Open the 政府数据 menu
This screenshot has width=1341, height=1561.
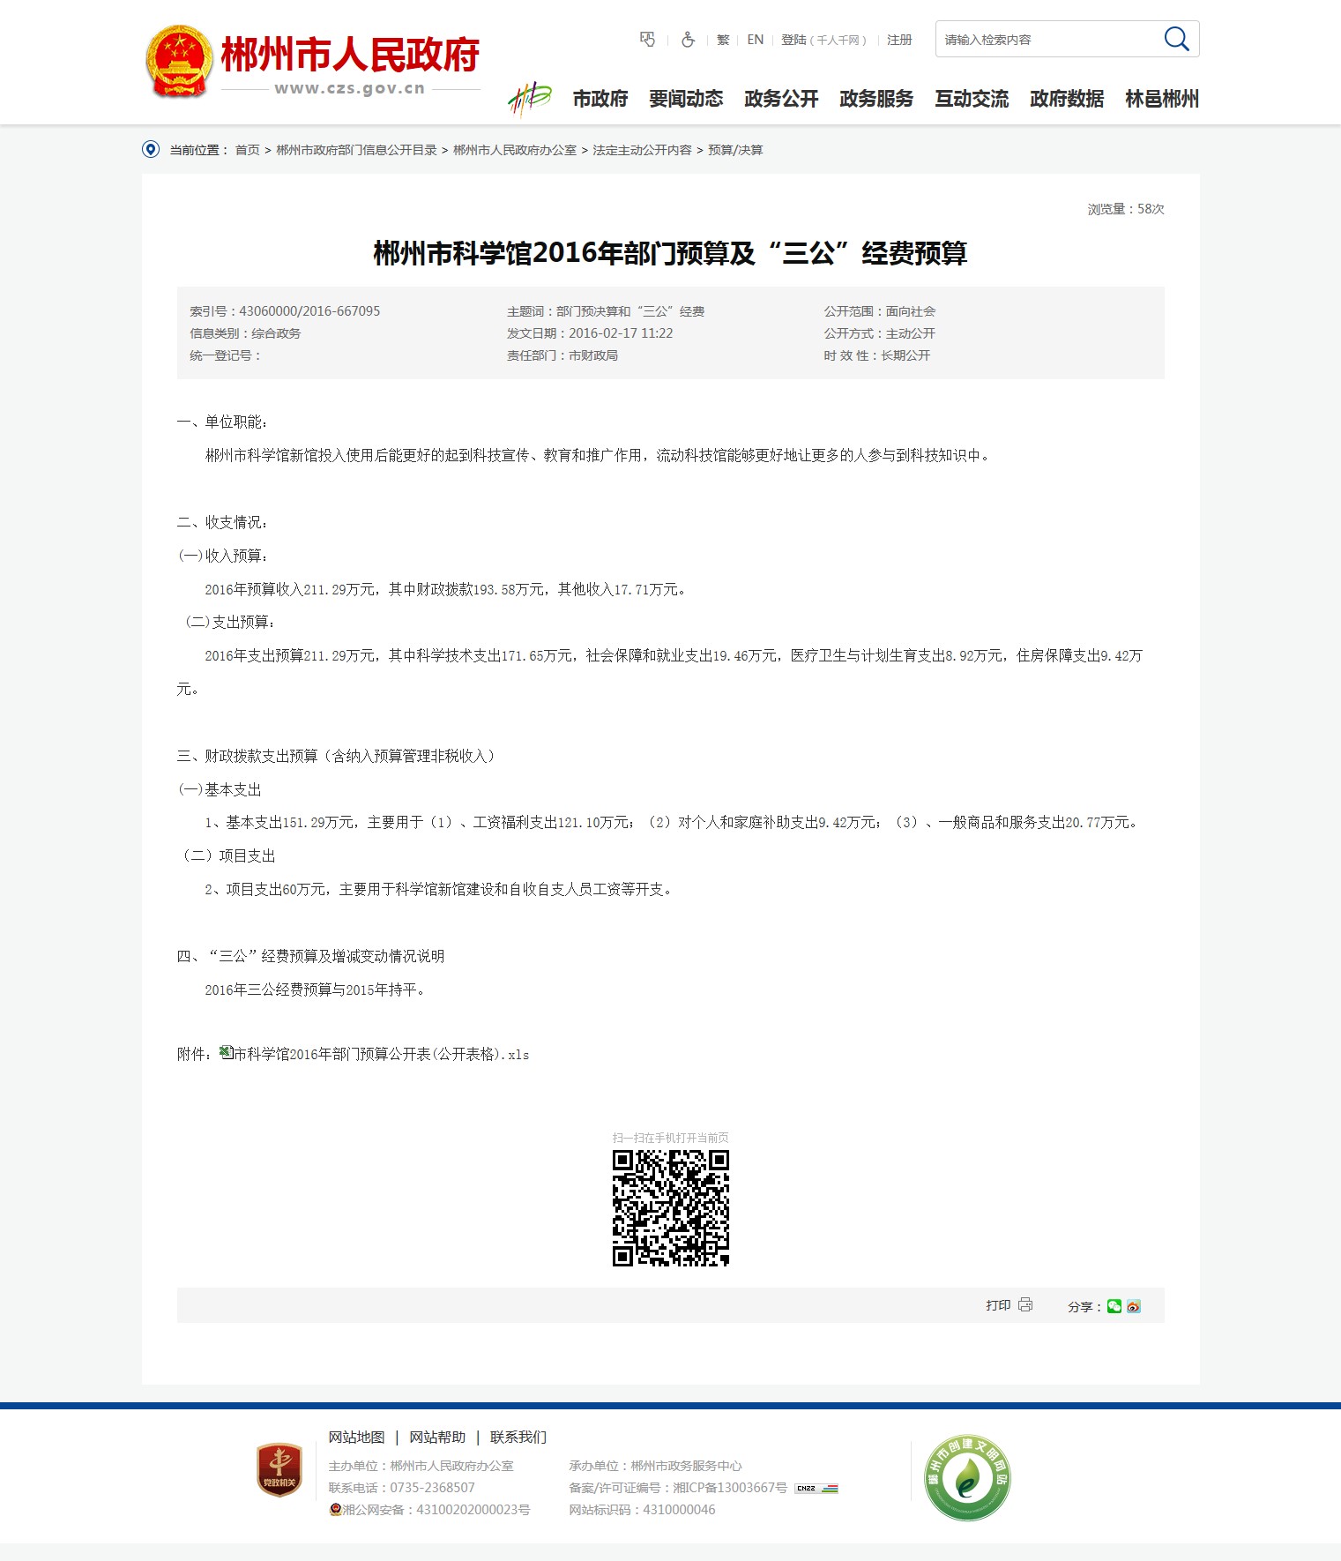click(x=1067, y=99)
